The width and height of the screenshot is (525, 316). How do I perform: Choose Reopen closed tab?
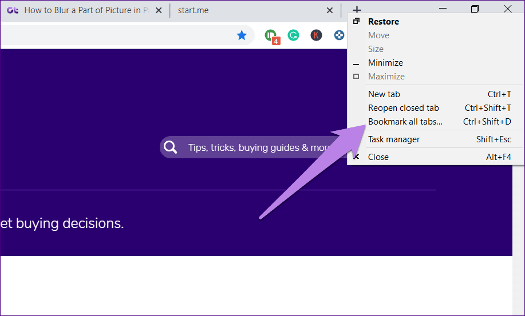(404, 108)
